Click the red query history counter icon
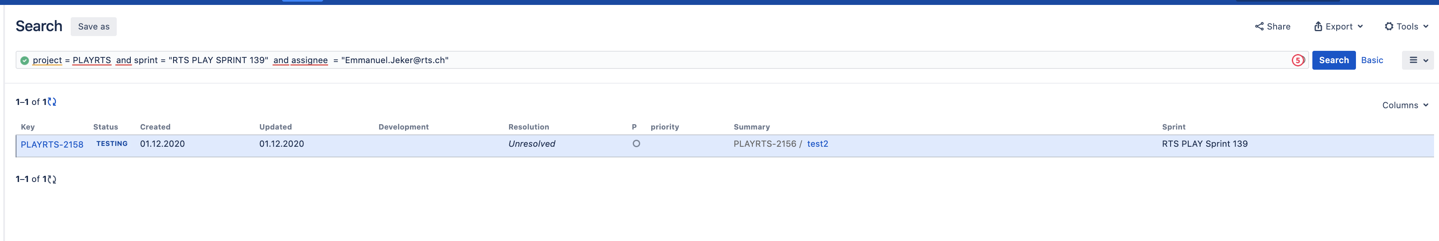This screenshot has height=241, width=1439. (x=1297, y=60)
